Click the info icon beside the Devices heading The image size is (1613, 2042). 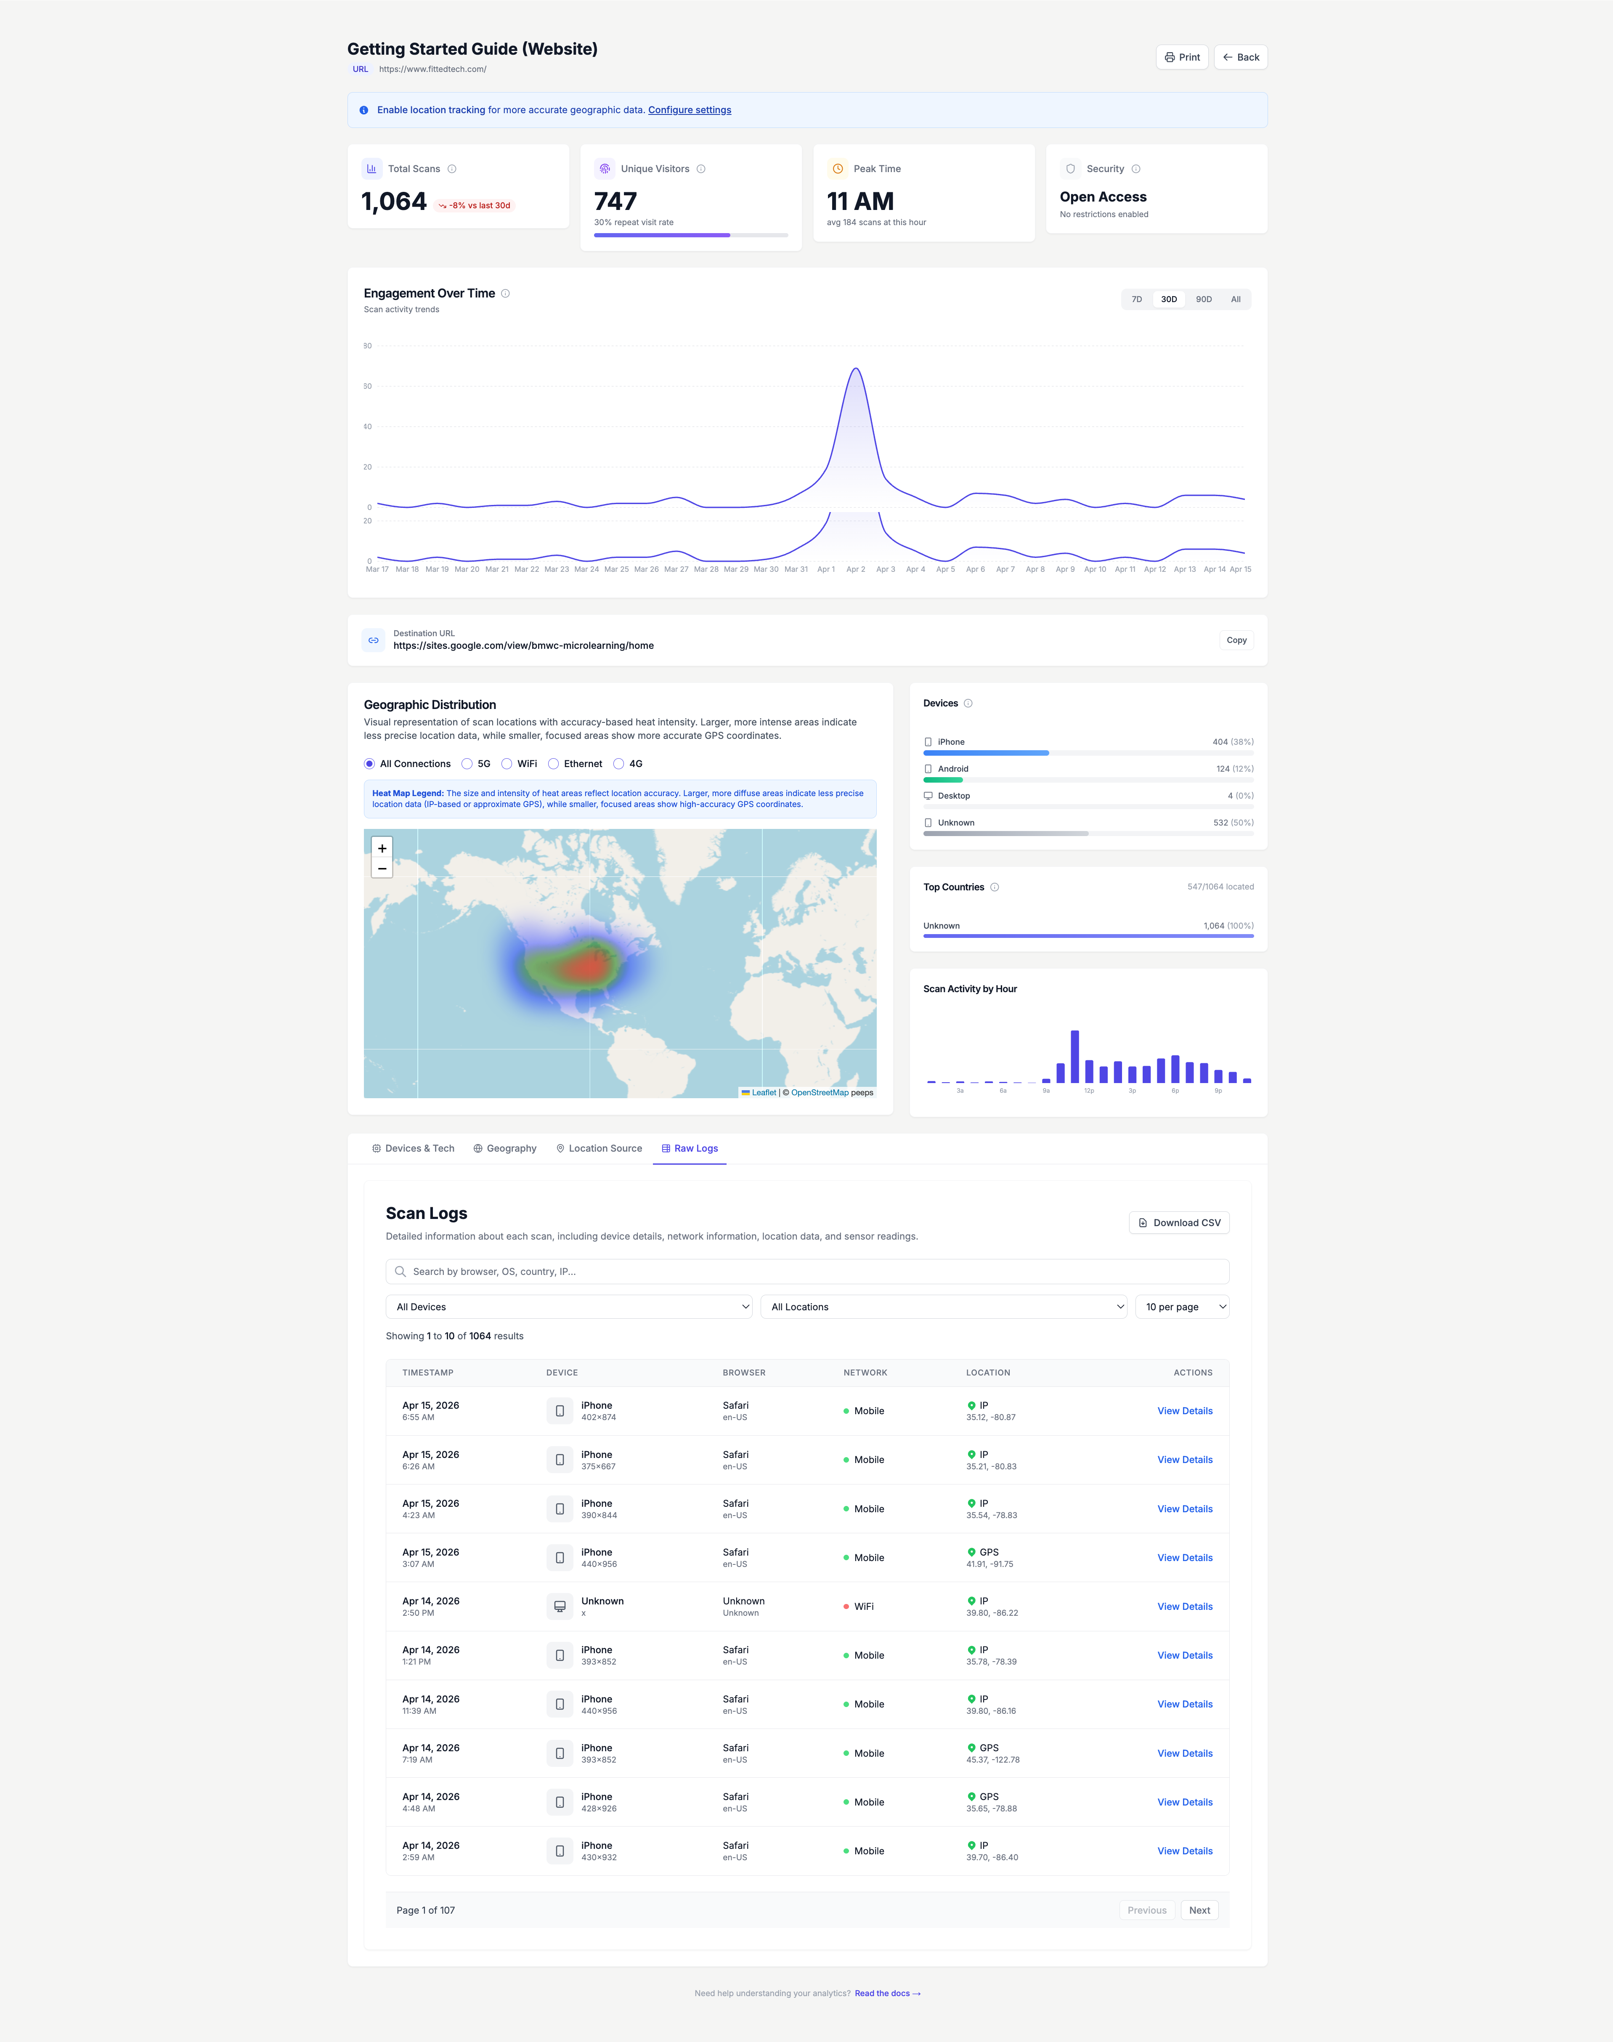click(x=969, y=703)
